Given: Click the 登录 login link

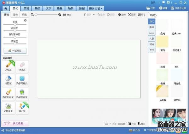Looking at the screenshot, I should pyautogui.click(x=153, y=3).
